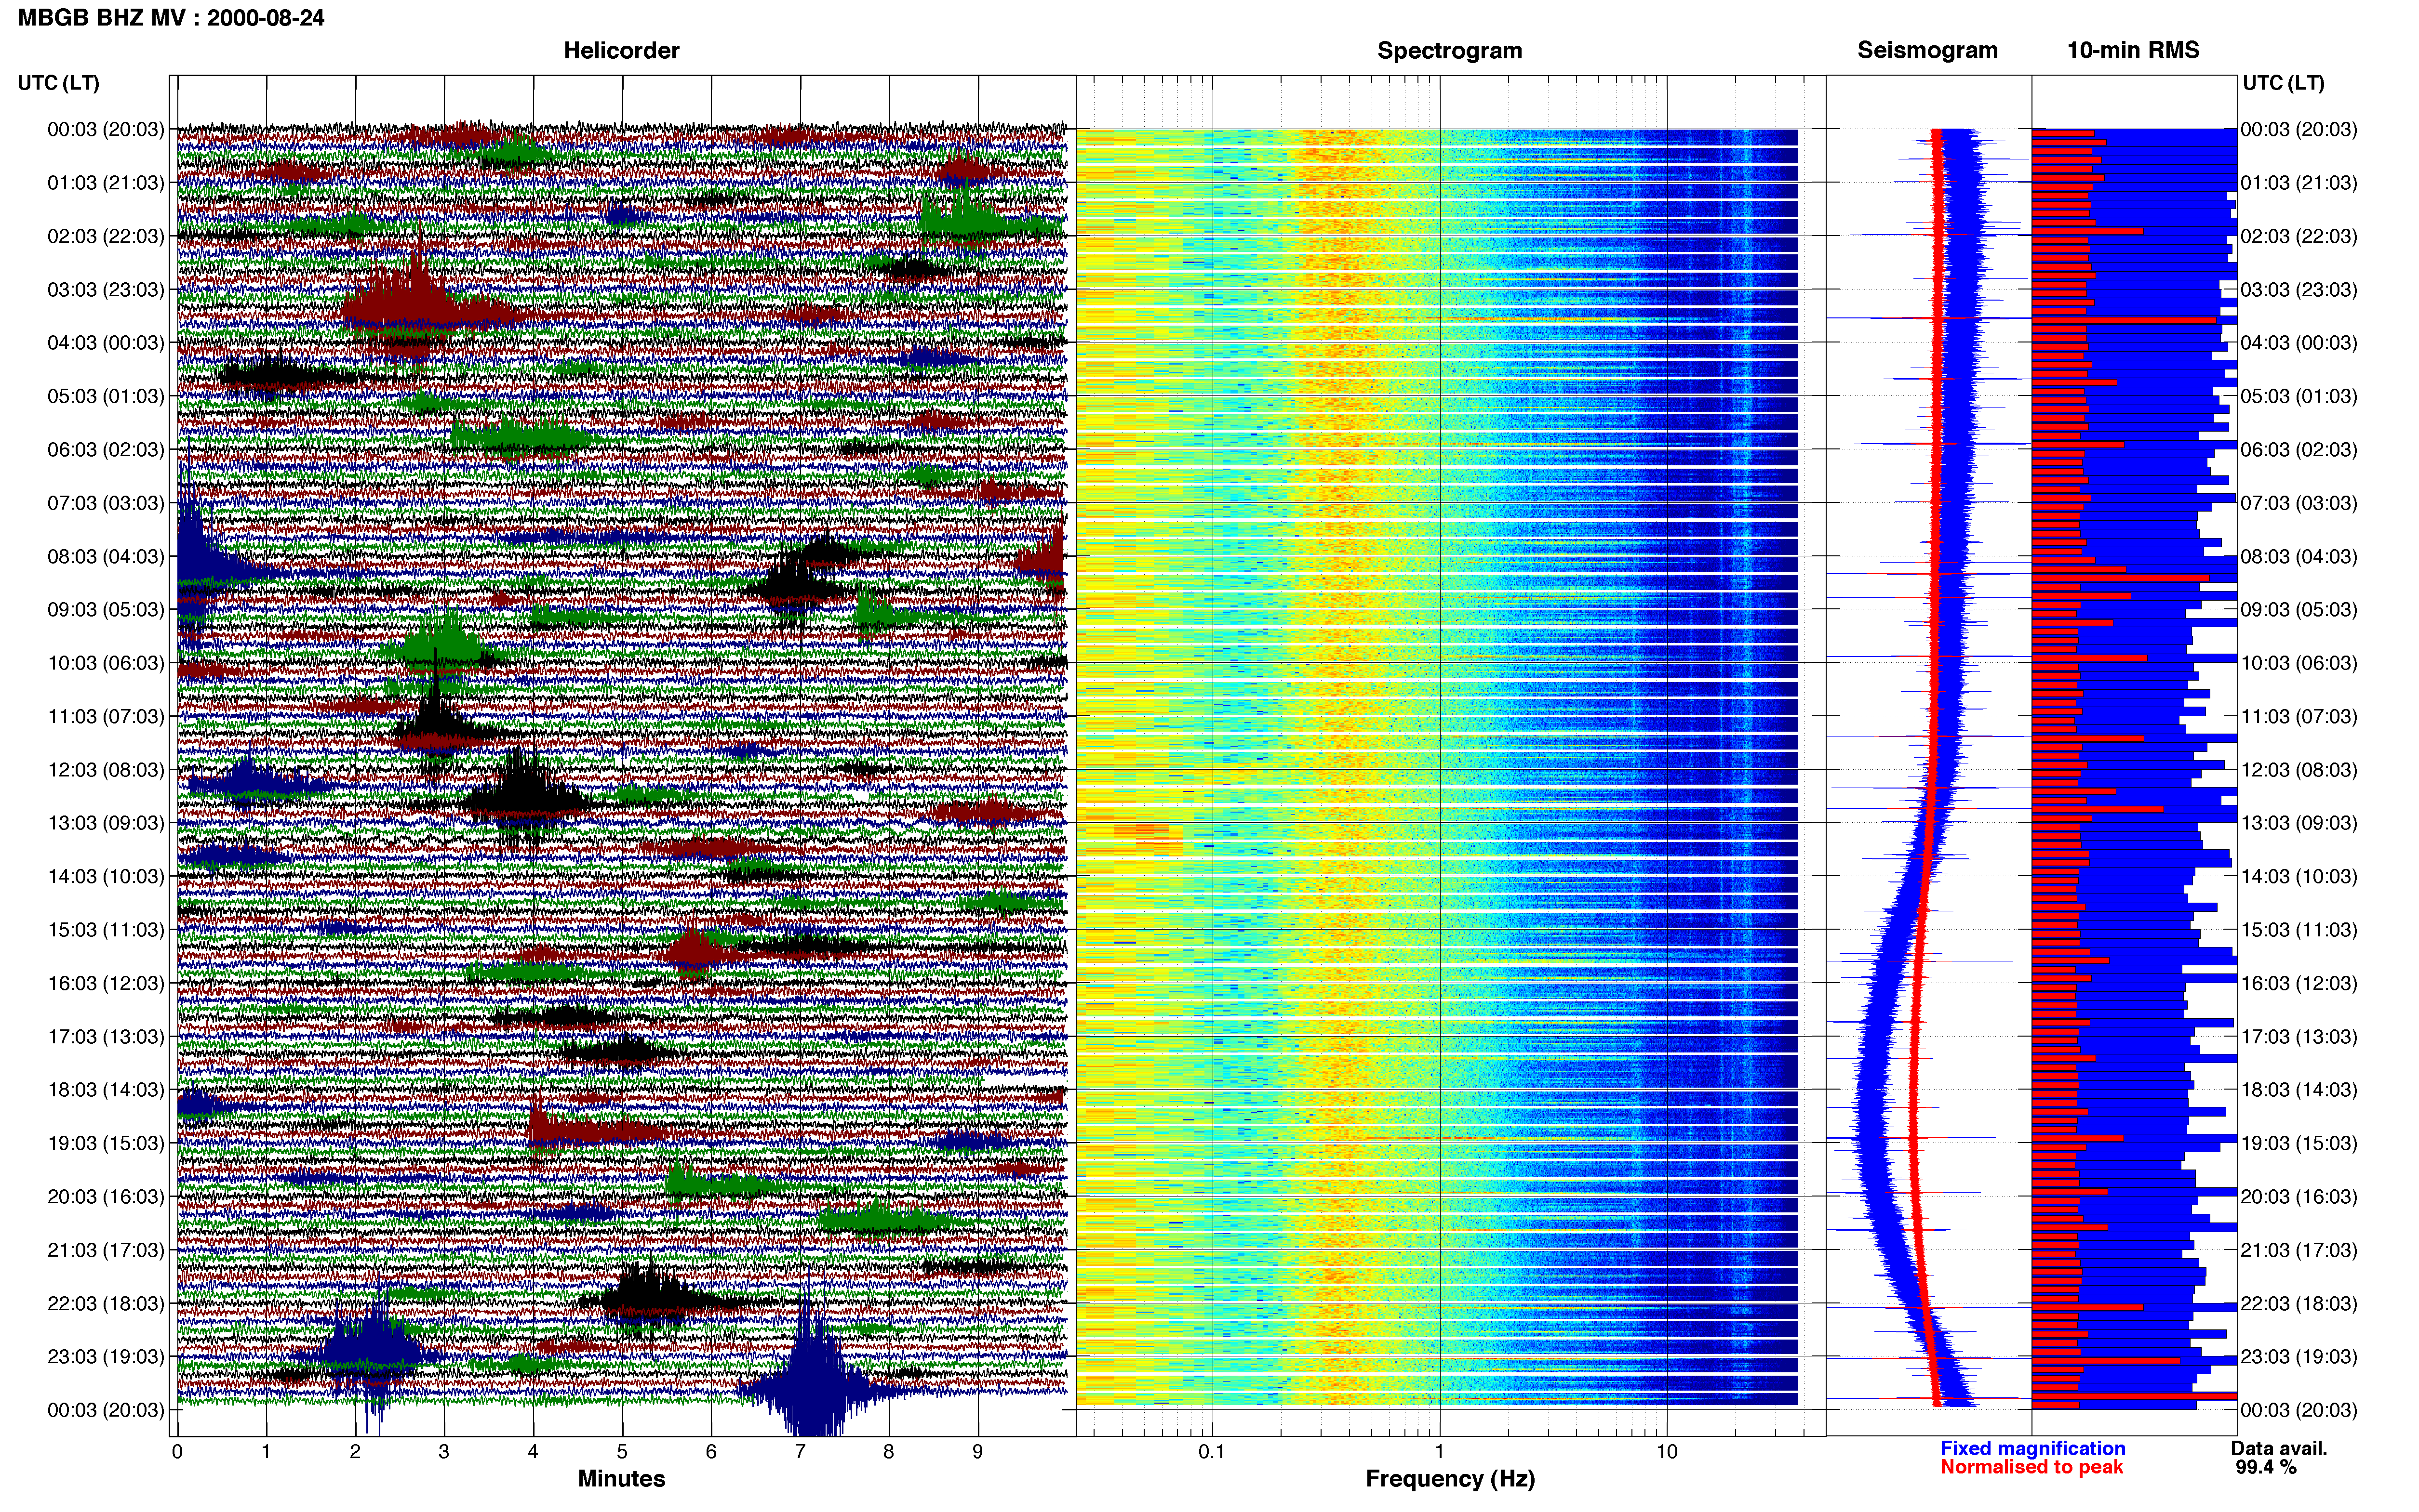Select the '3' tick on the Minutes axis
Viewport: 2419px width, 1512px height.
click(444, 1452)
